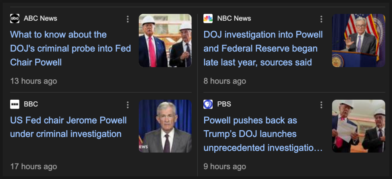Click the "13 hours ago" timestamp
Viewport: 392px width, 179px height.
click(34, 81)
